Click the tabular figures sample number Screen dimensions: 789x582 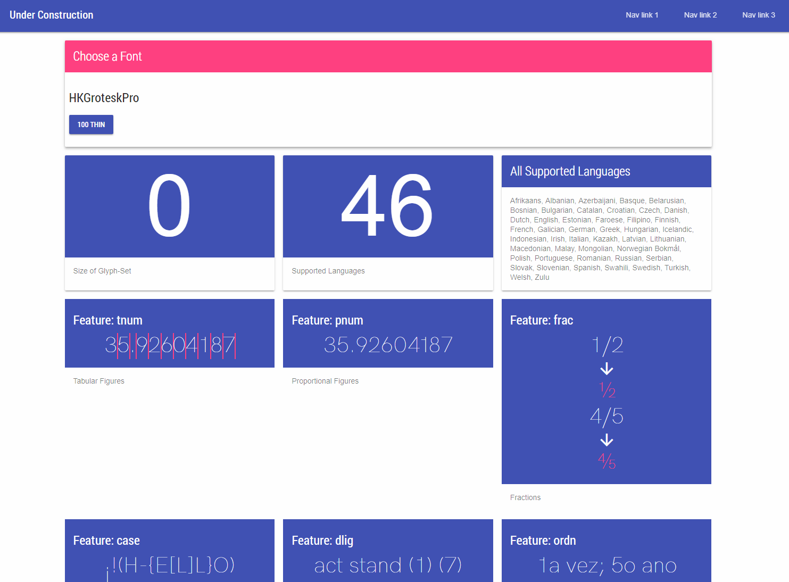click(170, 345)
